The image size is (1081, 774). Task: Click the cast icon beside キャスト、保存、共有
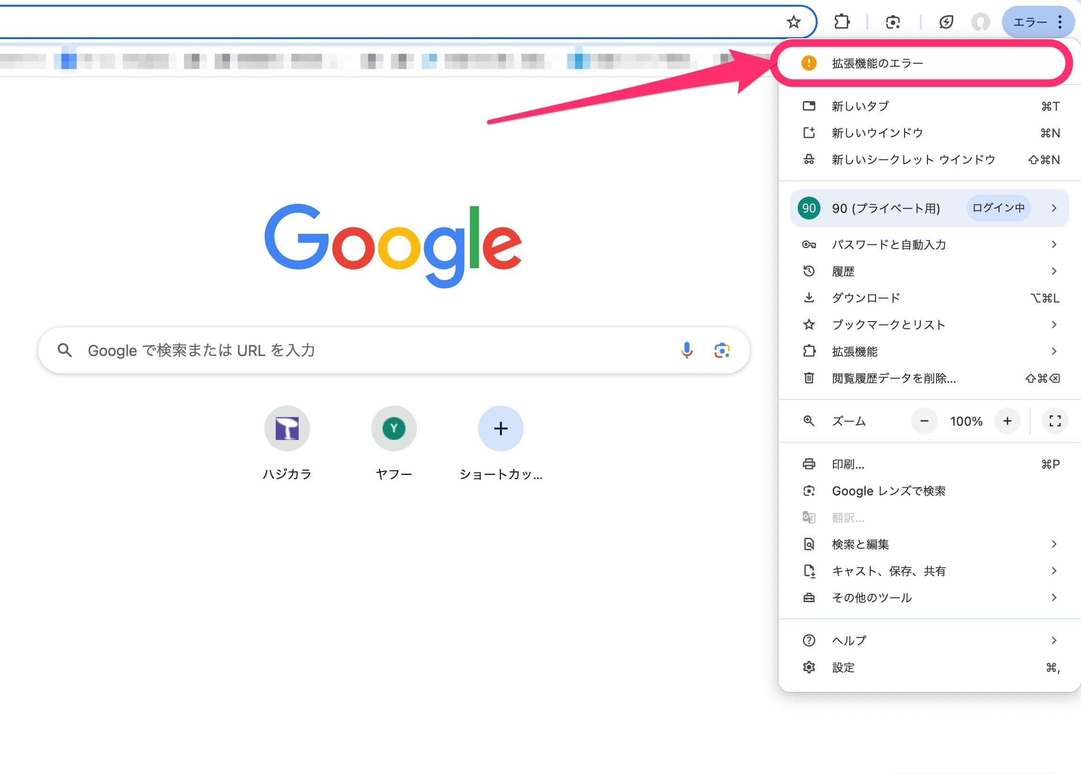[809, 571]
